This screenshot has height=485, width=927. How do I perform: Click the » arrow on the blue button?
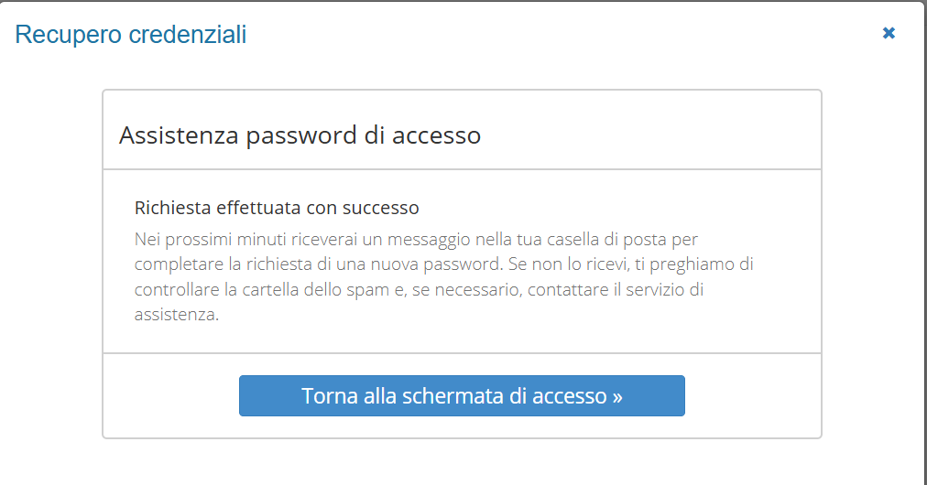point(616,396)
